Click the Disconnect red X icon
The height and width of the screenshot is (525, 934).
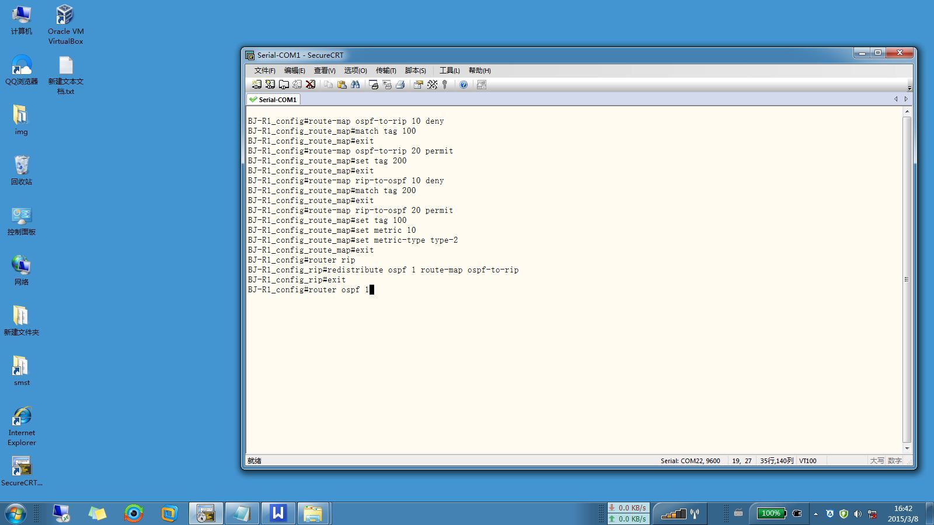[x=311, y=85]
